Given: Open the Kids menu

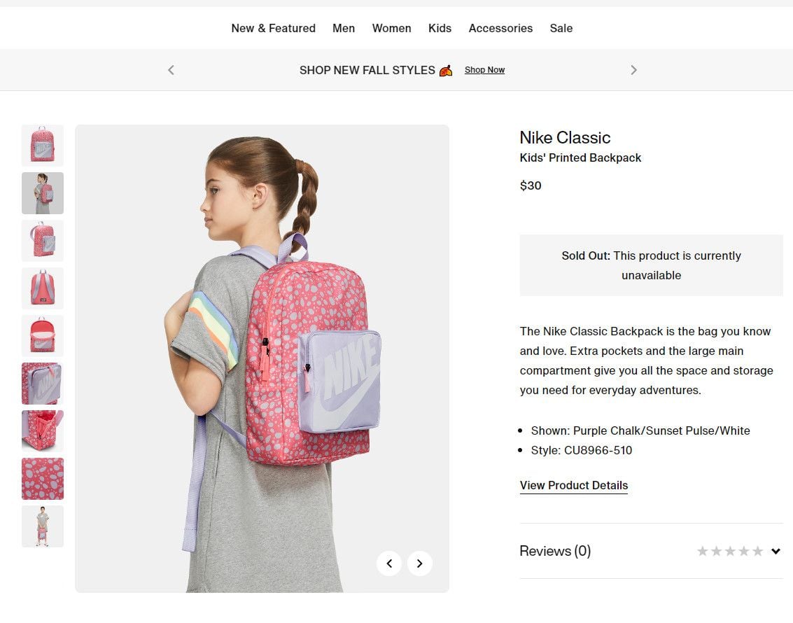Looking at the screenshot, I should click(x=440, y=28).
